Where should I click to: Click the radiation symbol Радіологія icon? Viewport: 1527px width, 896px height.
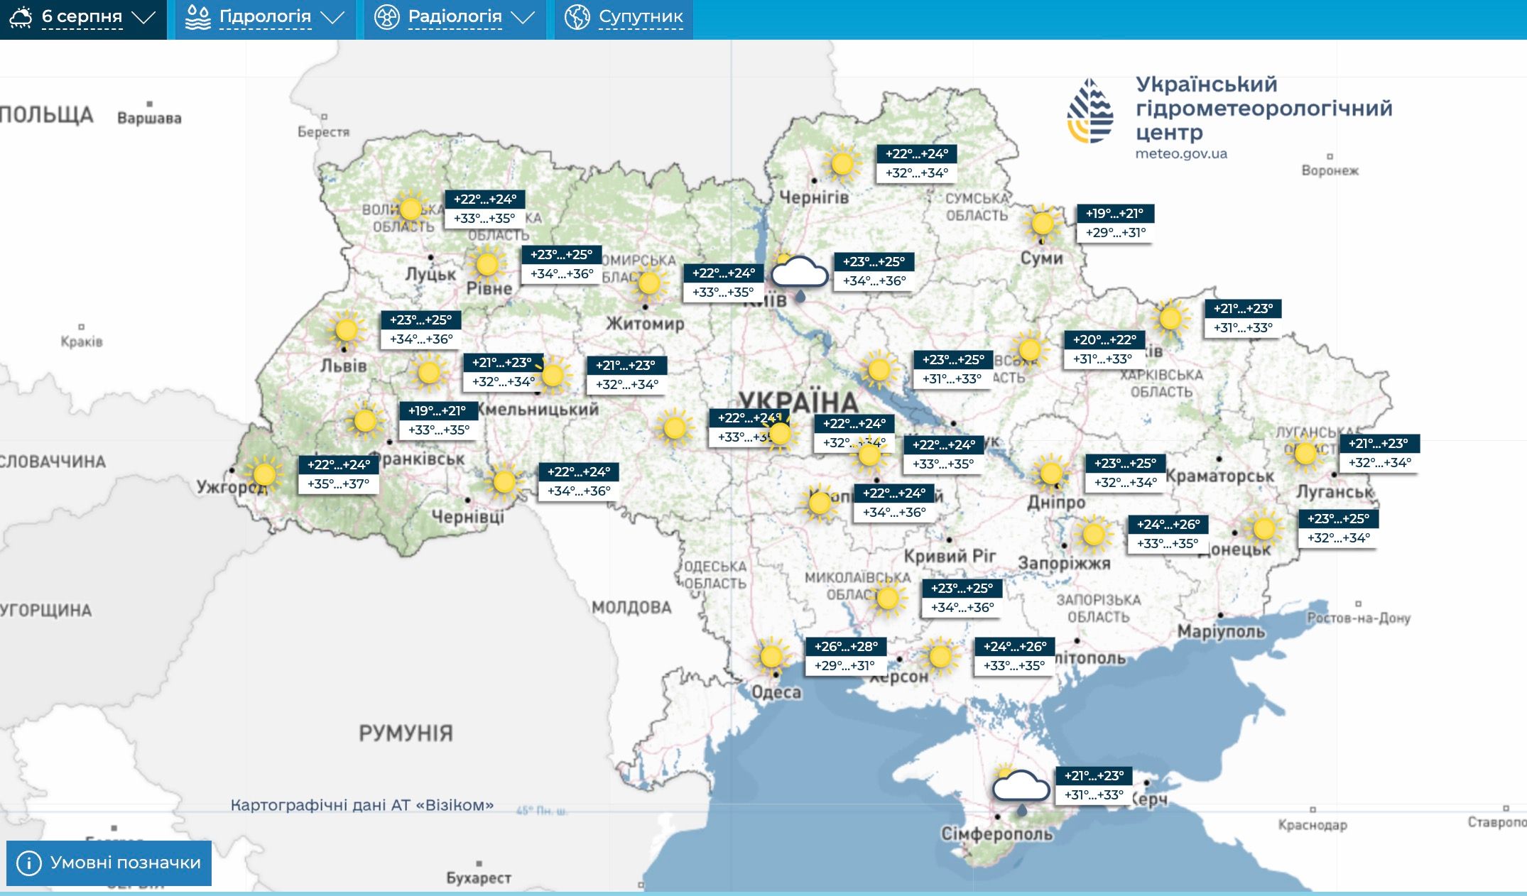point(387,17)
